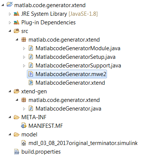Click MatlabcodeGeneratorModule.java file icon
Screen dimensions: 144x157
tap(31, 48)
